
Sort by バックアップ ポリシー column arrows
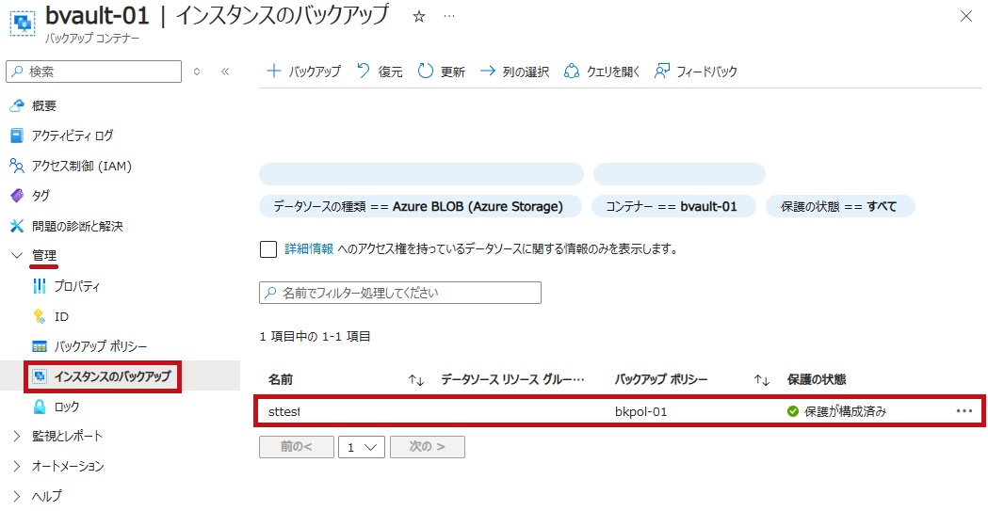tap(762, 379)
